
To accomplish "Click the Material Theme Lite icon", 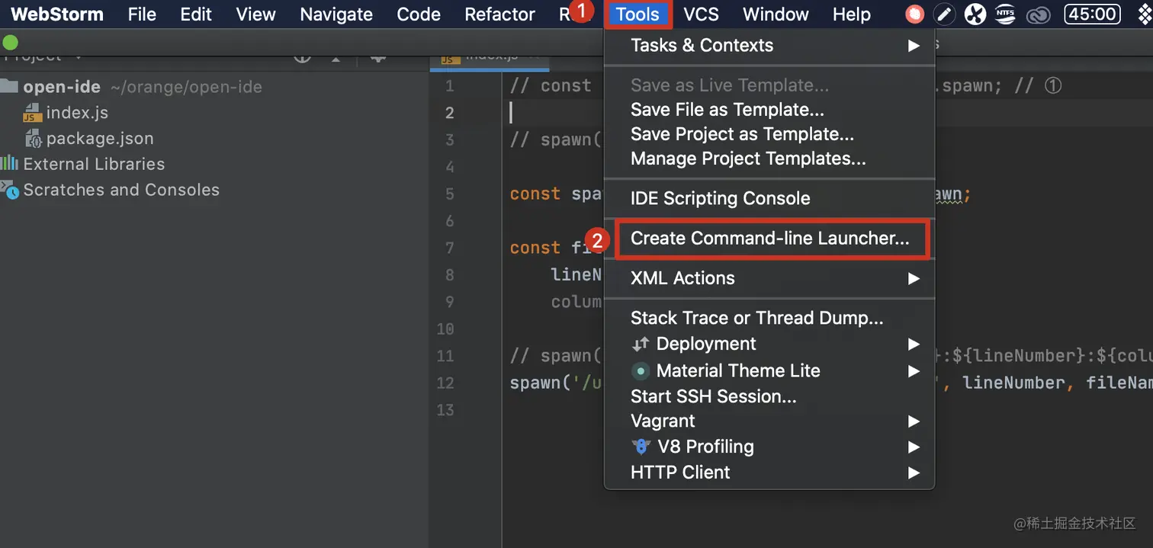I will pos(641,371).
